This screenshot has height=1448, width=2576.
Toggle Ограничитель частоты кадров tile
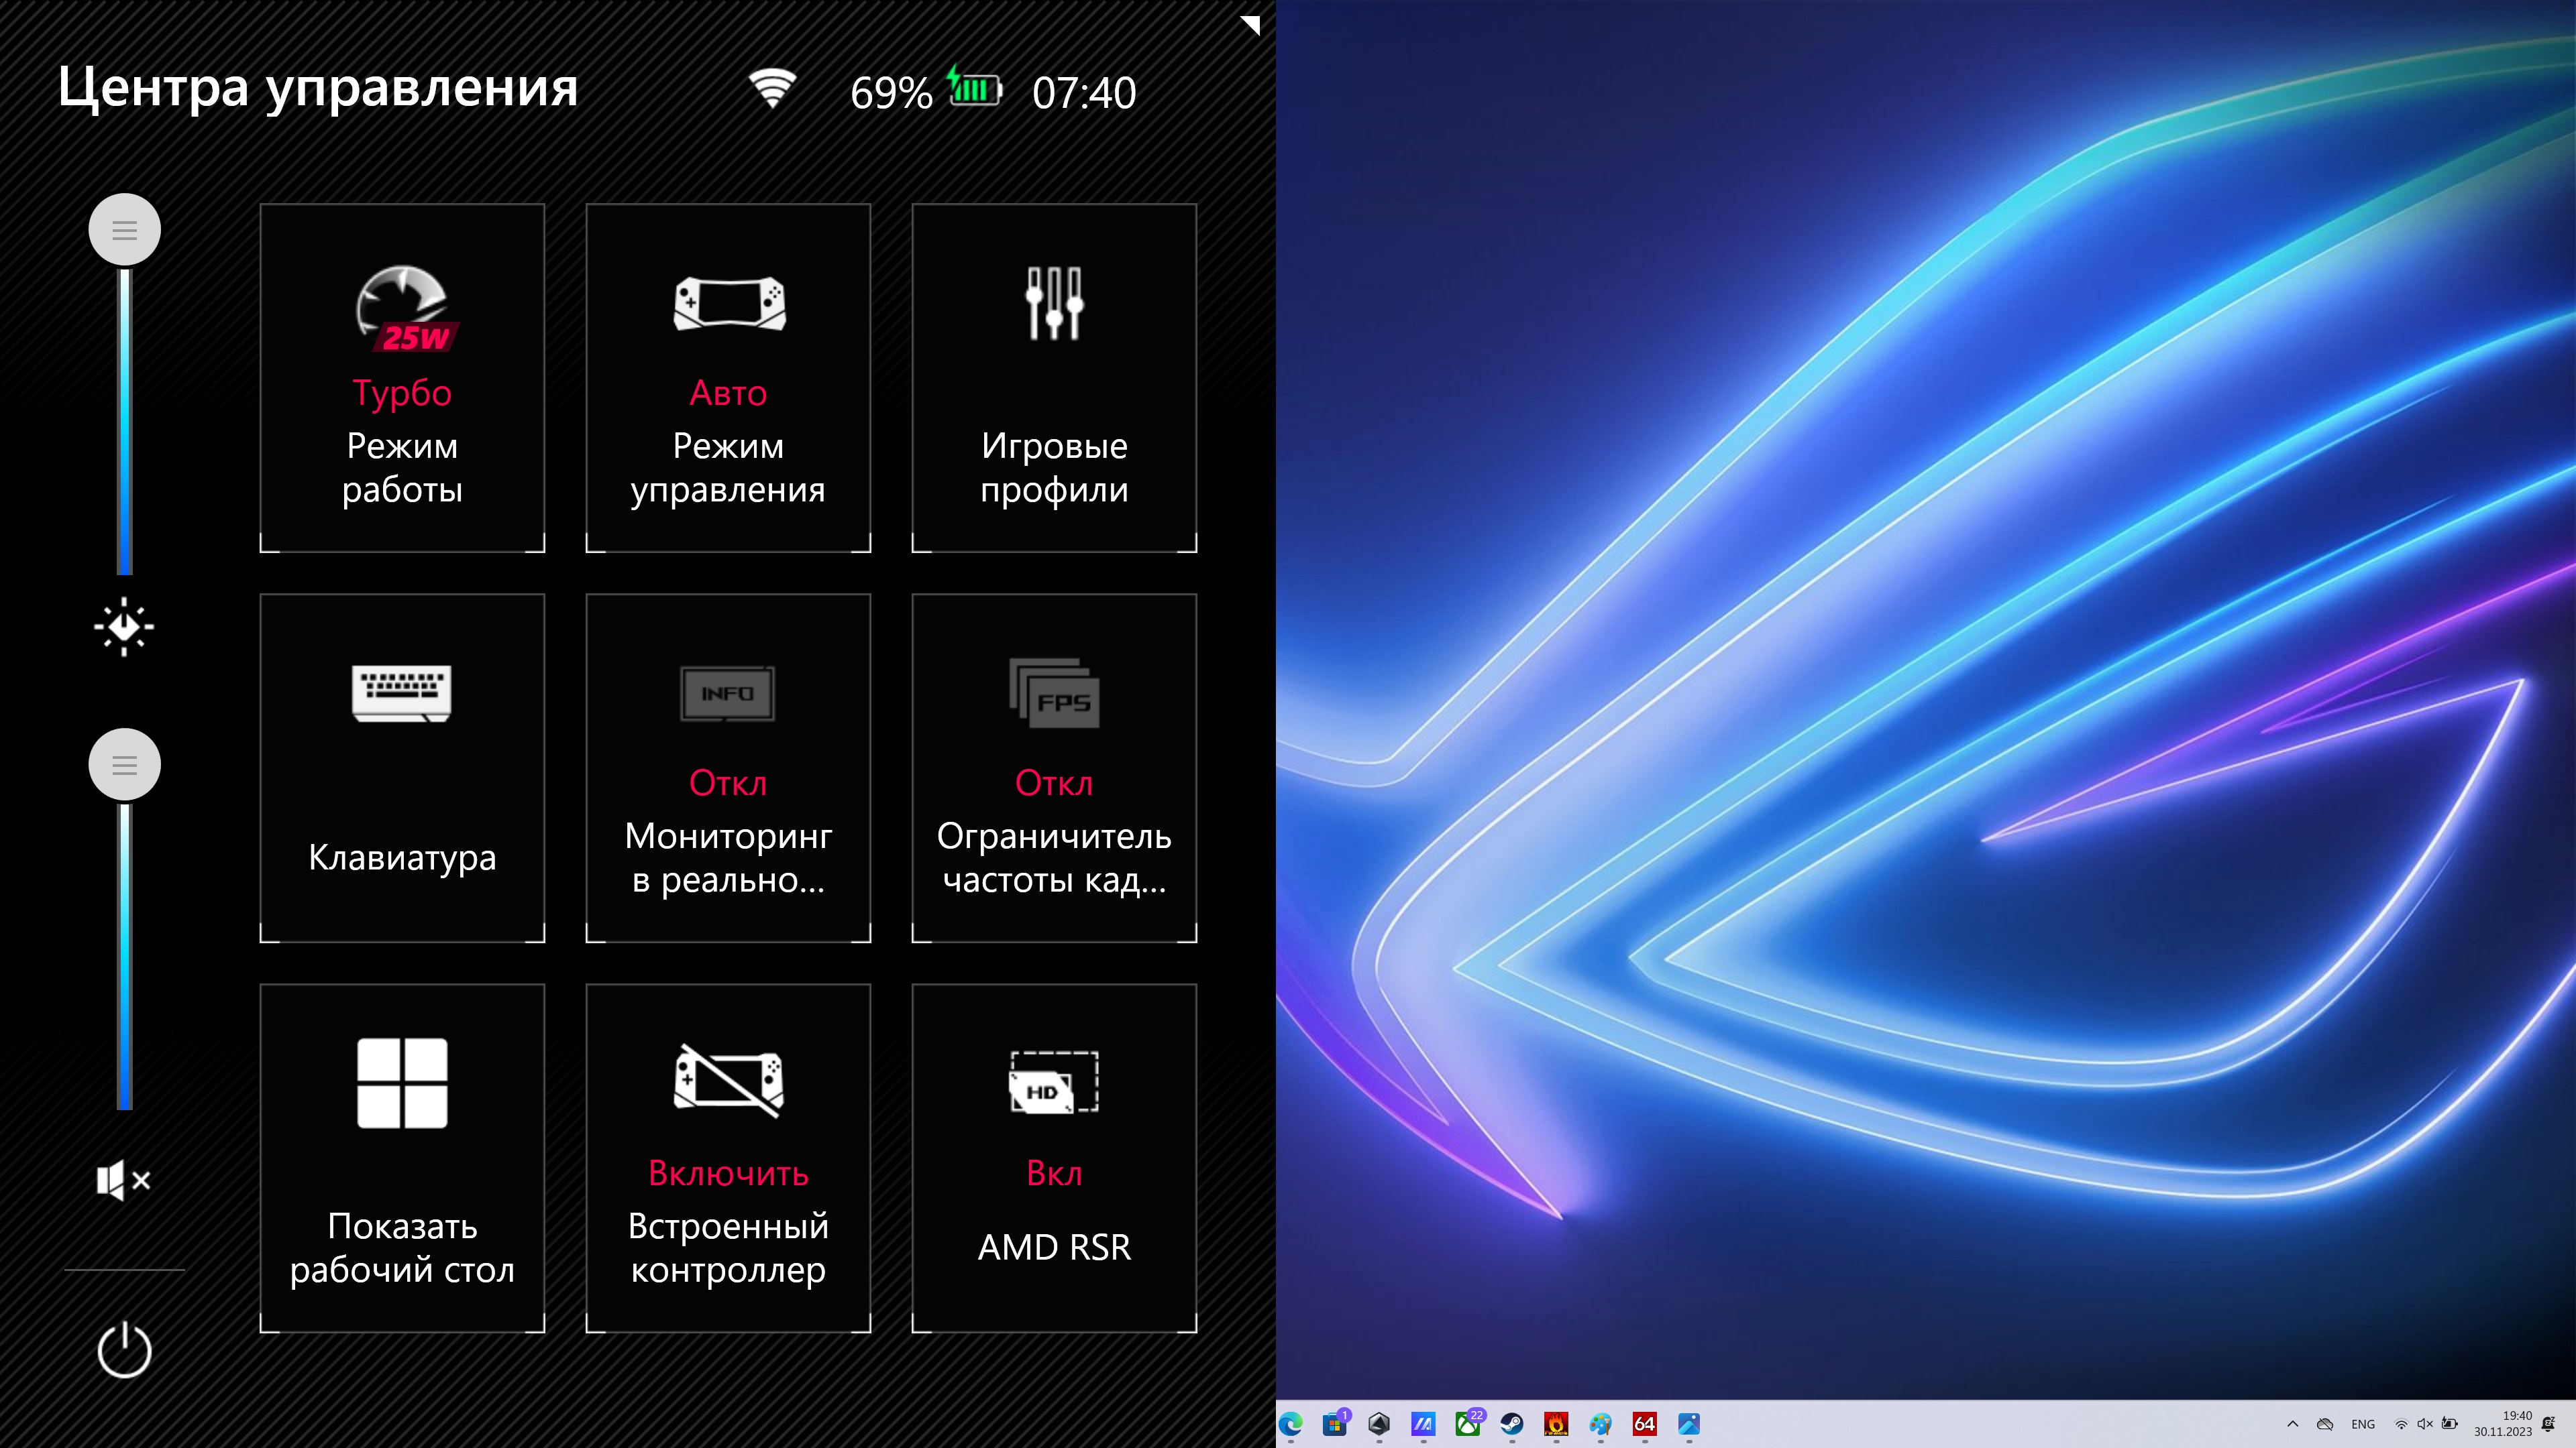coord(1054,768)
